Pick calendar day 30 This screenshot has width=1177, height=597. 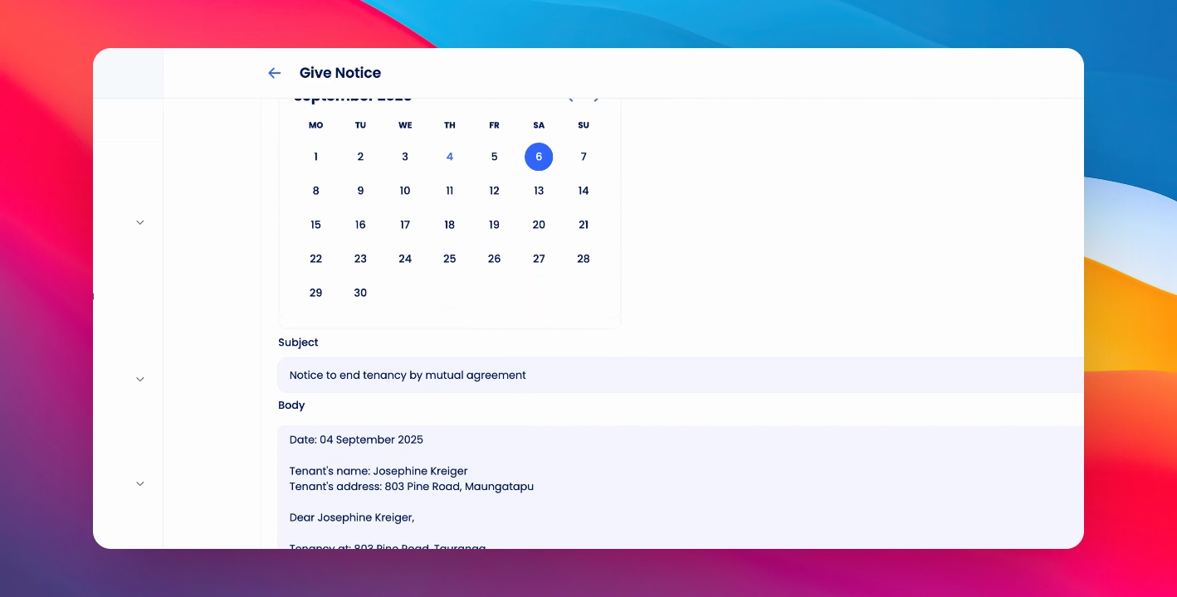360,293
